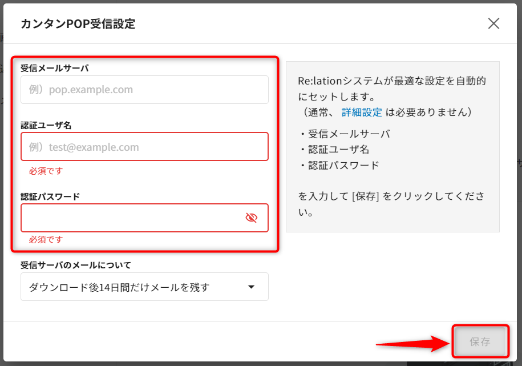This screenshot has width=522, height=366.
Task: Click the ・受信メールサーバ bullet in info panel
Action: (x=344, y=134)
